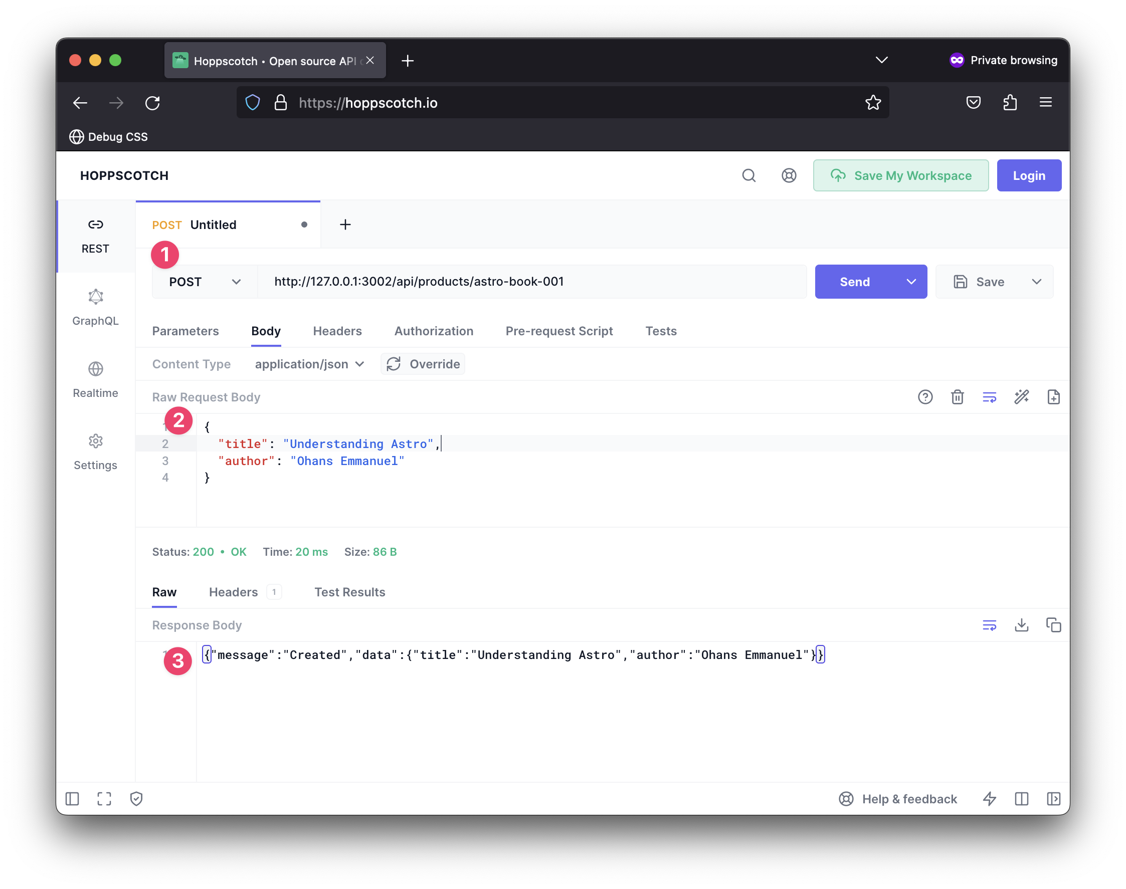Toggle line wrap in request body
Viewport: 1126px width, 889px height.
989,397
